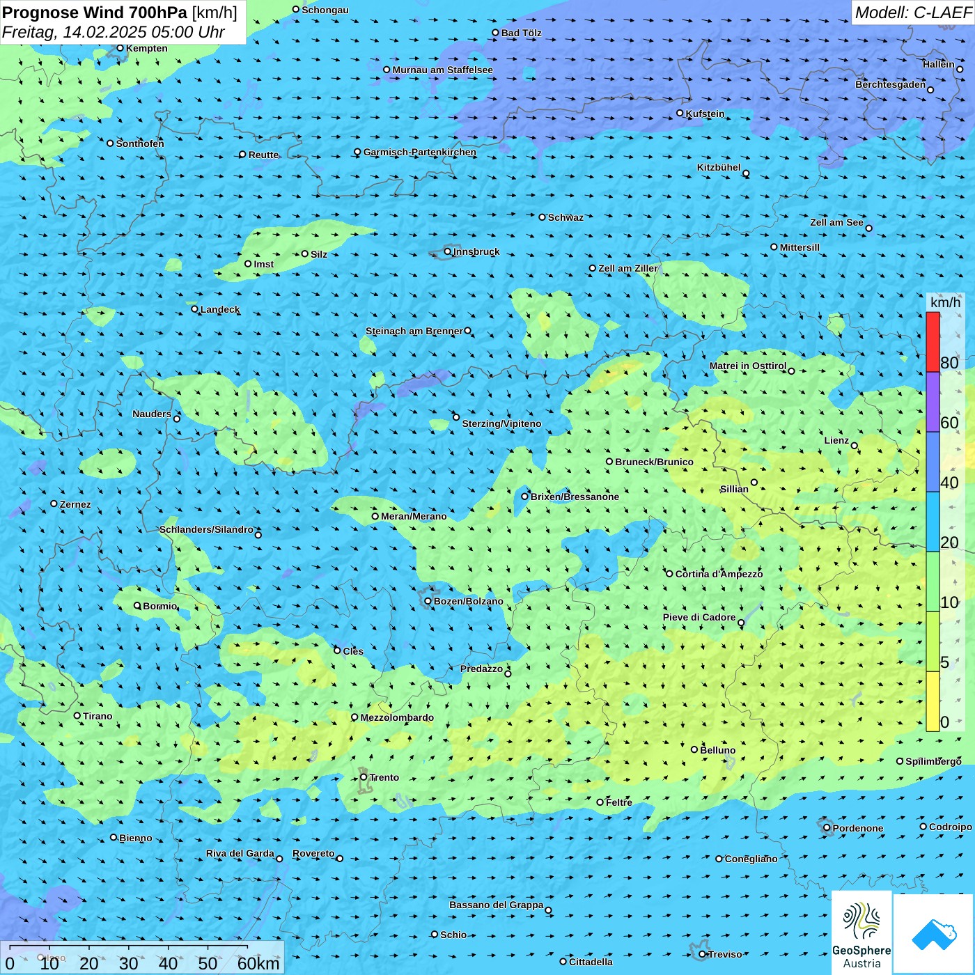Click the 'Pieve di Cadore' label
Screen dimensions: 975x975
pos(699,617)
